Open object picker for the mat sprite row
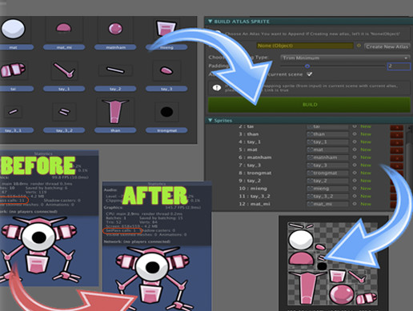413x311 pixels. [x=355, y=150]
